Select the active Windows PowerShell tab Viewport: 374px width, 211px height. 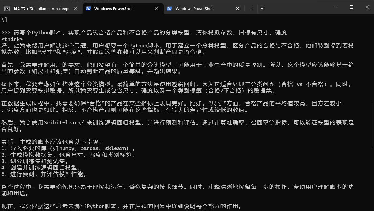tap(123, 8)
